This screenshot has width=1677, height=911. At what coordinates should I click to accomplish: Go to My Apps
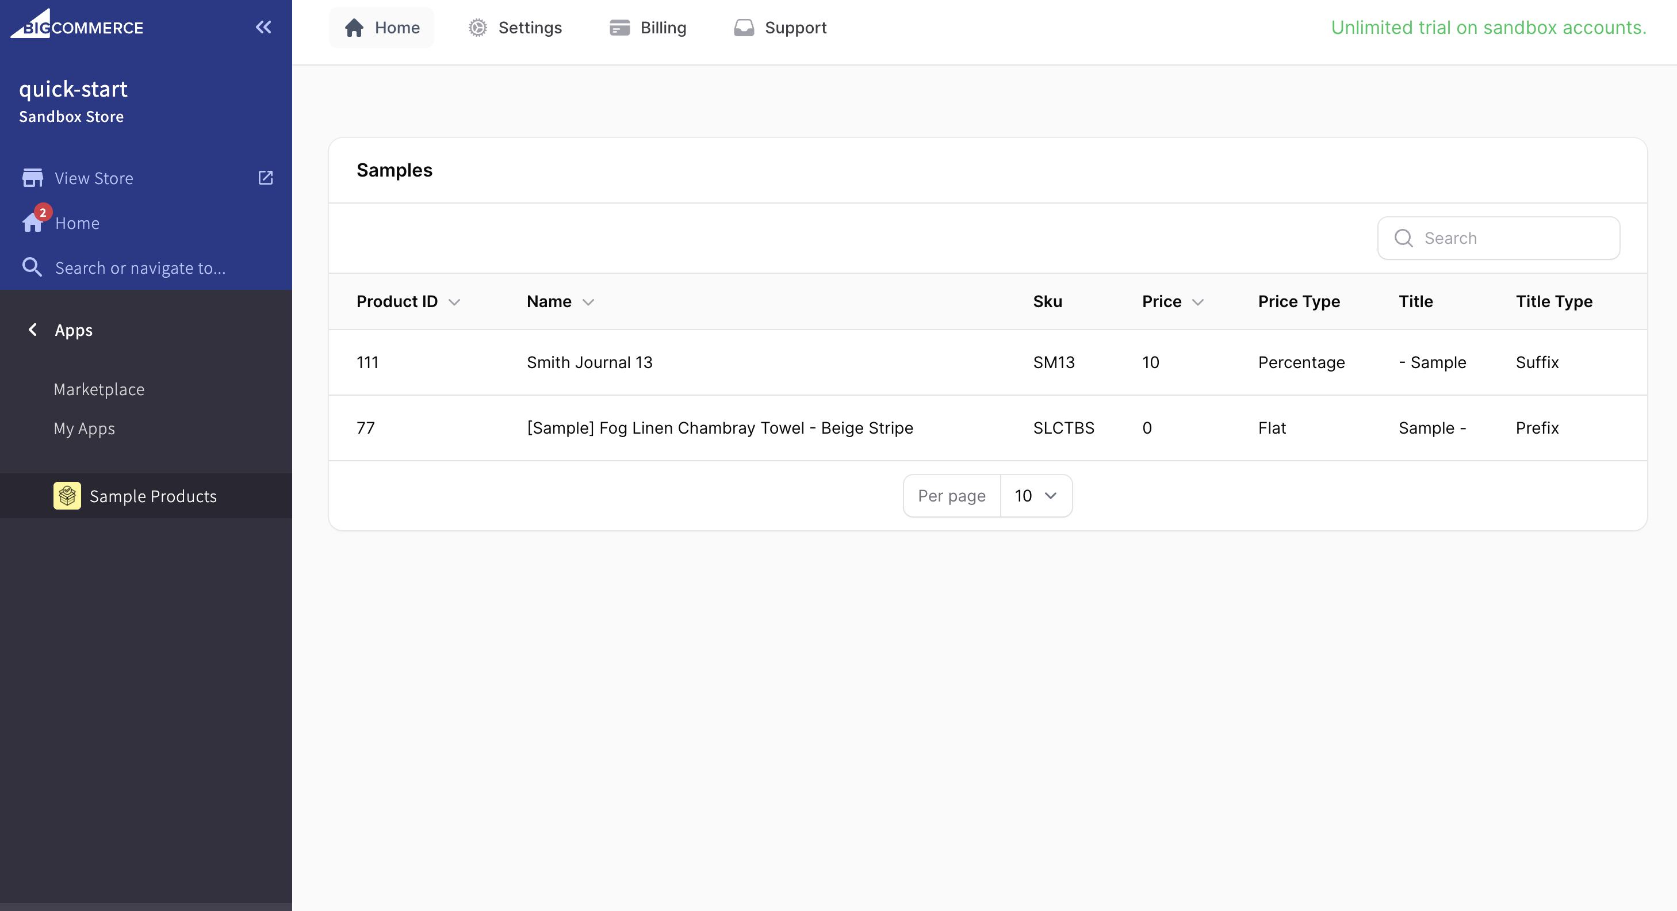[83, 428]
